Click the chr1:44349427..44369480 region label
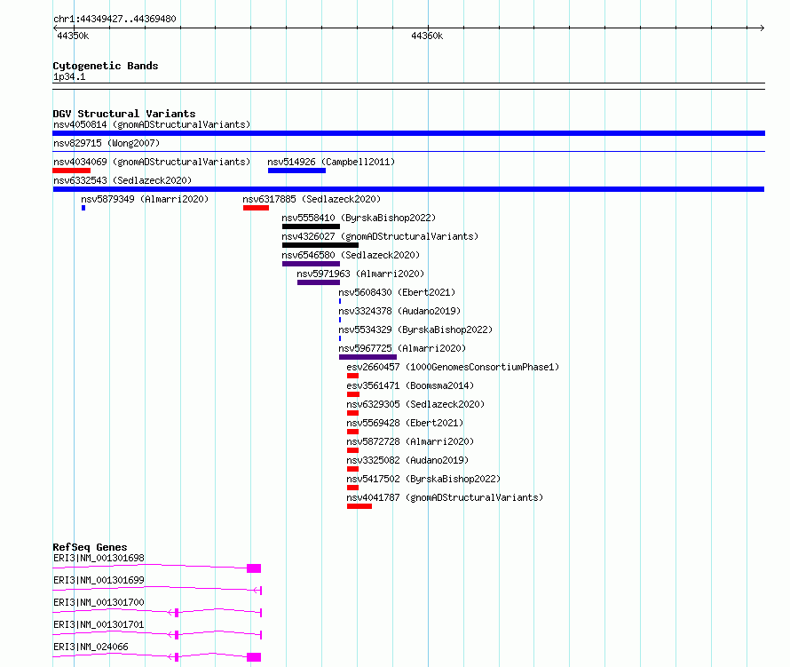This screenshot has width=790, height=667. coord(115,20)
